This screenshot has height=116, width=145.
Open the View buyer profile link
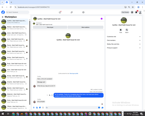(74, 73)
